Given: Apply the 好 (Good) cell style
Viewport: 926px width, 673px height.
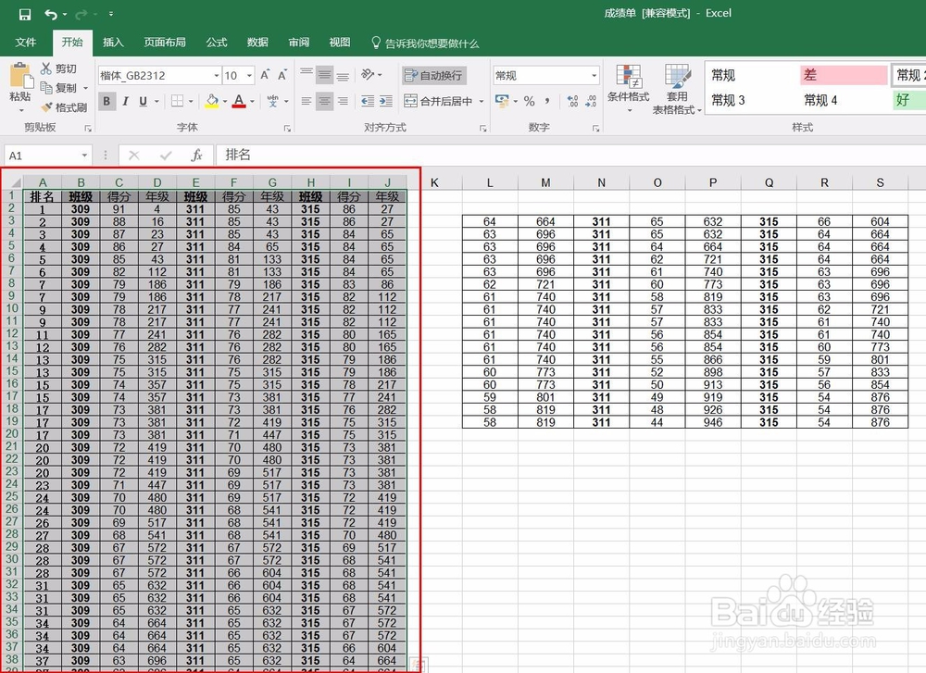Looking at the screenshot, I should click(908, 100).
